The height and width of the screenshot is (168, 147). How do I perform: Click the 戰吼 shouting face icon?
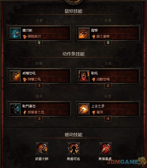point(84,76)
